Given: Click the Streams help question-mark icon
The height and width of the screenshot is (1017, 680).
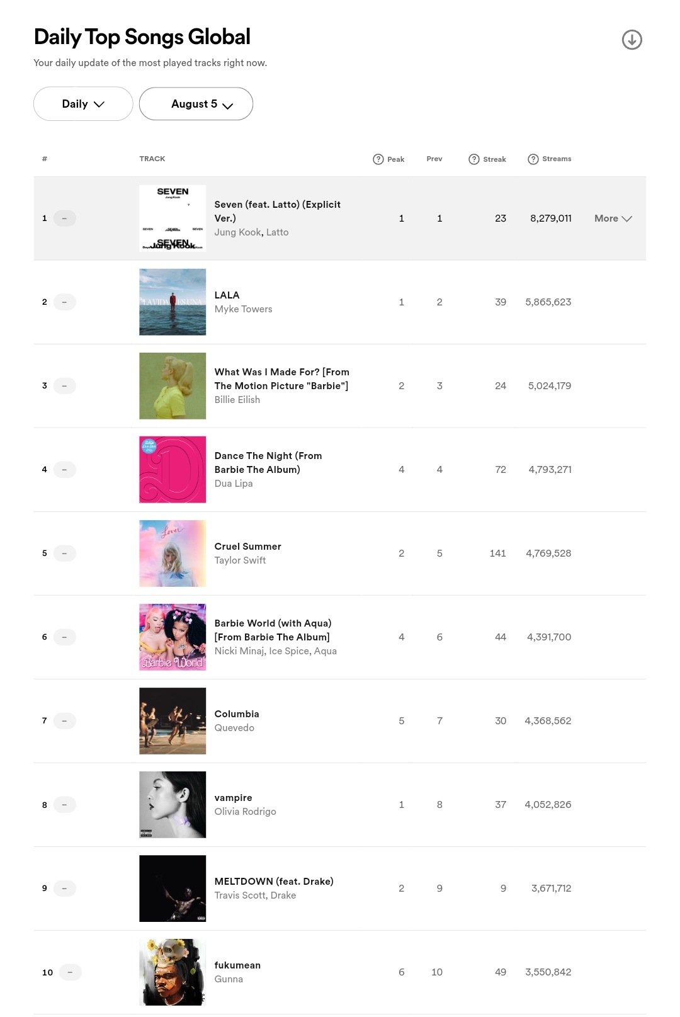Looking at the screenshot, I should pos(533,159).
